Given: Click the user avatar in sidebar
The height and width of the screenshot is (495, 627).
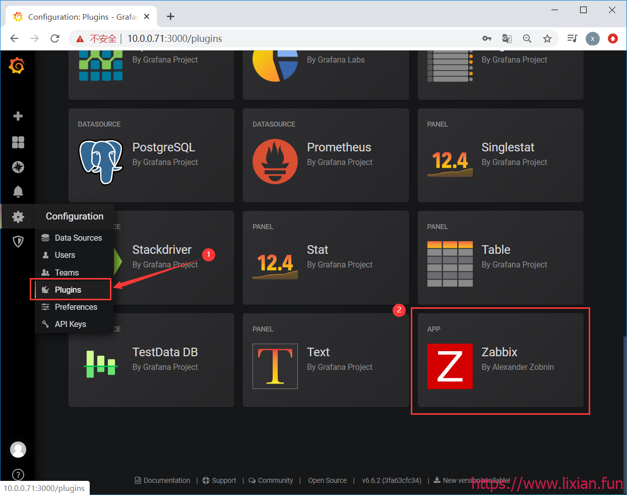Looking at the screenshot, I should pos(18,449).
